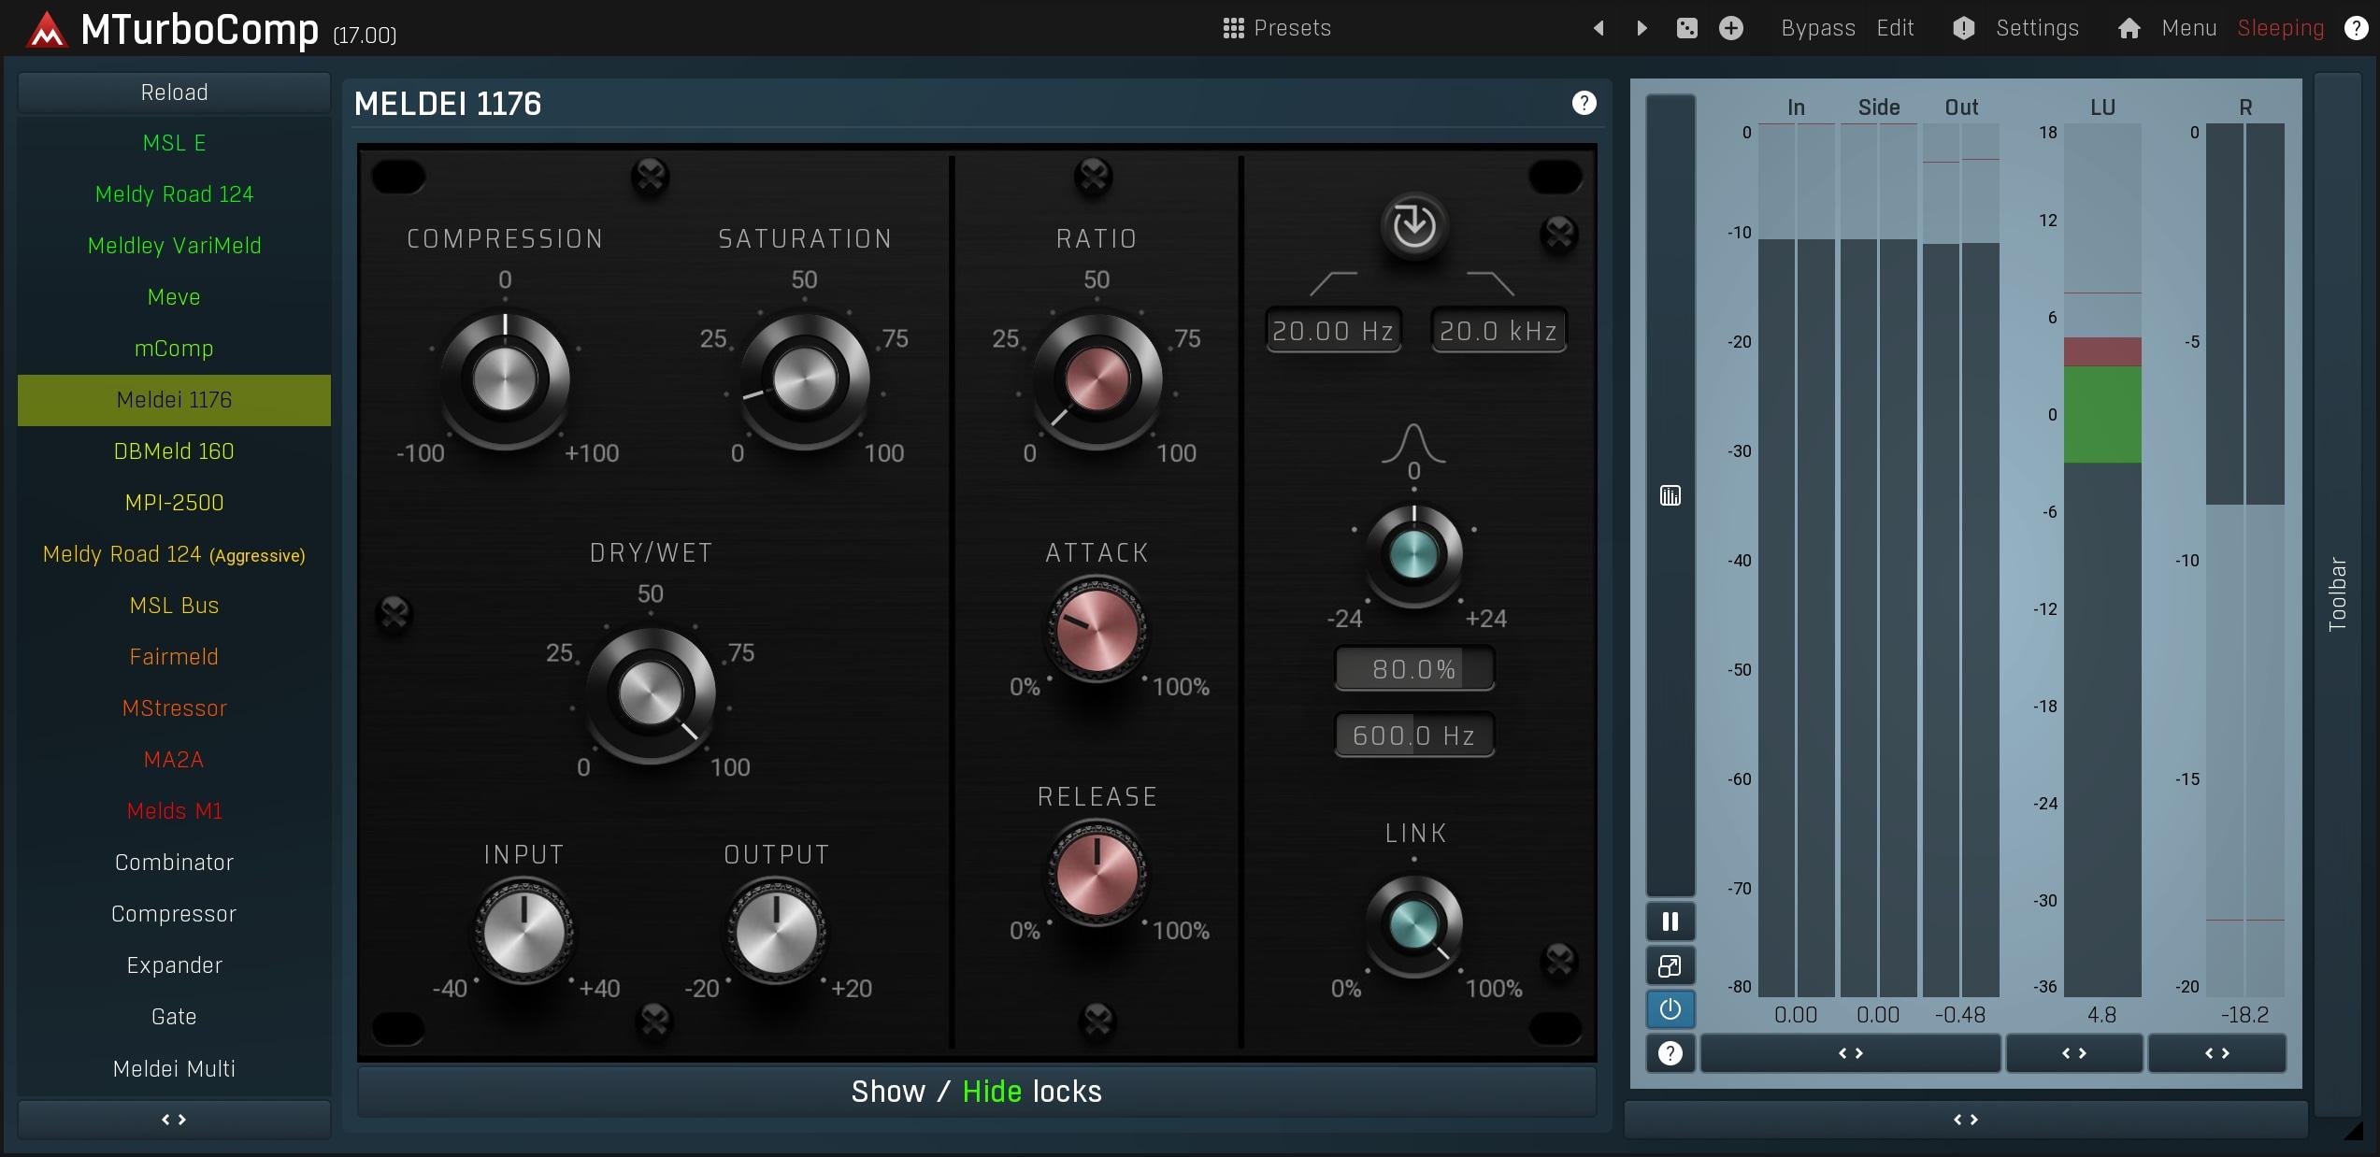
Task: Hide locks via Hide text
Action: [991, 1092]
